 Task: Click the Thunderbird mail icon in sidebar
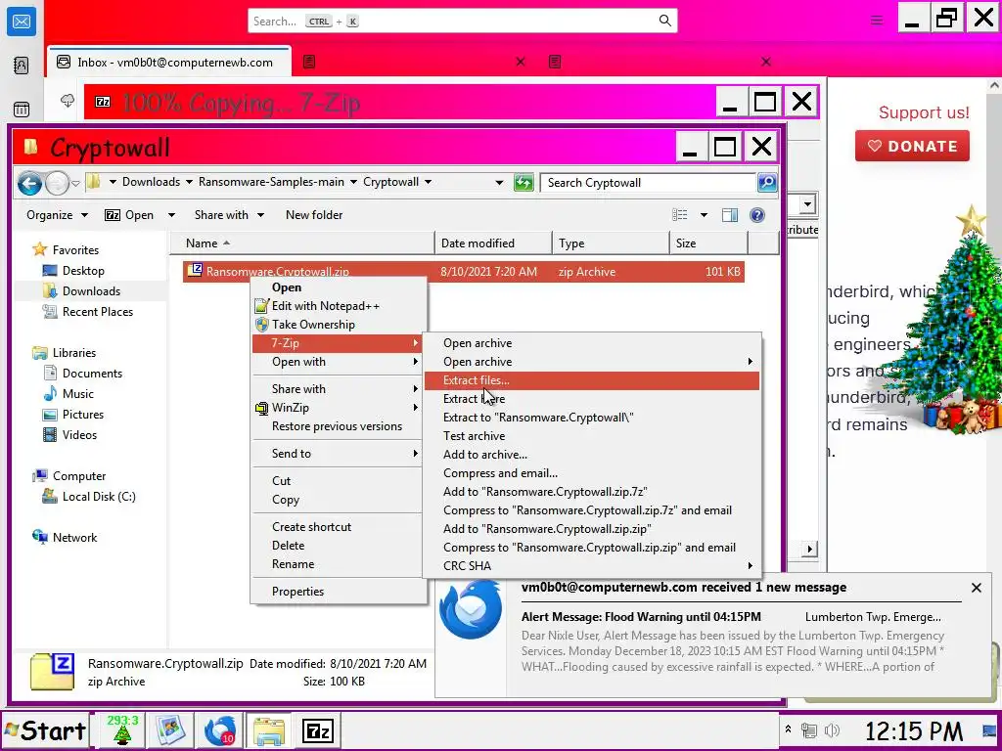22,22
